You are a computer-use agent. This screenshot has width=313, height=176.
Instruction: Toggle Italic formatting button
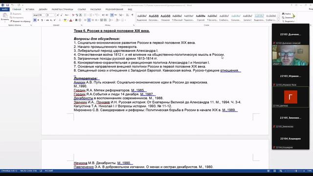tap(38, 20)
